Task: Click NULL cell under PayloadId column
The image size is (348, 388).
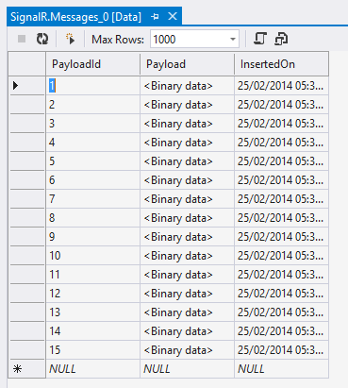Action: [x=93, y=369]
